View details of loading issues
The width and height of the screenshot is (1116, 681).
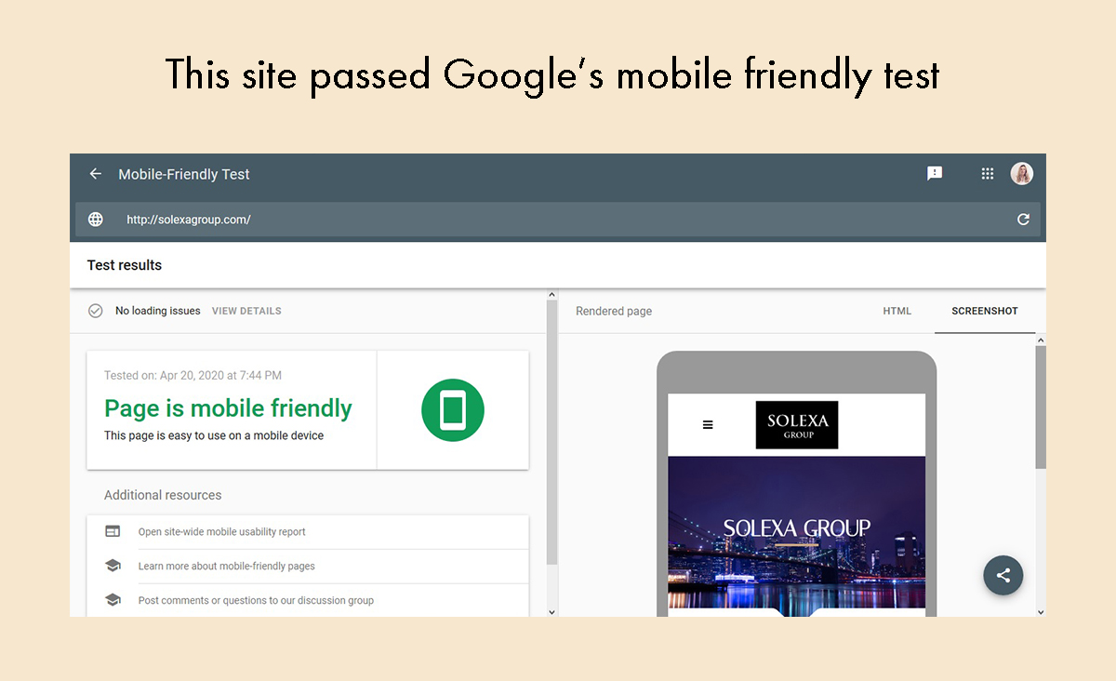pos(246,311)
